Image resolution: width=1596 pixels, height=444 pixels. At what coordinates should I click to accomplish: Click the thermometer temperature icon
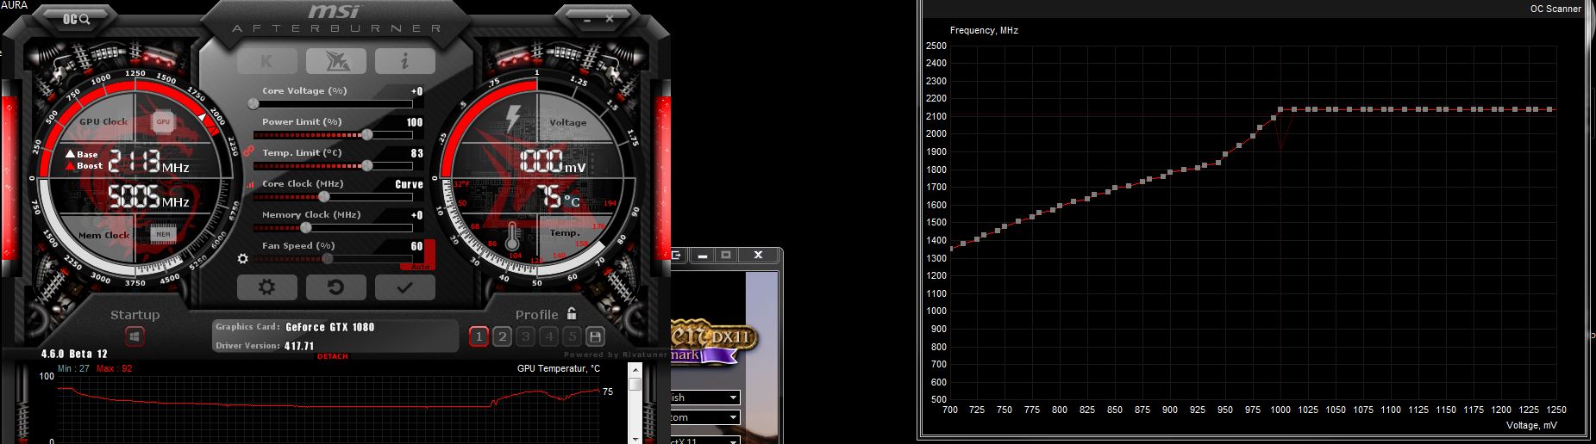[x=514, y=237]
